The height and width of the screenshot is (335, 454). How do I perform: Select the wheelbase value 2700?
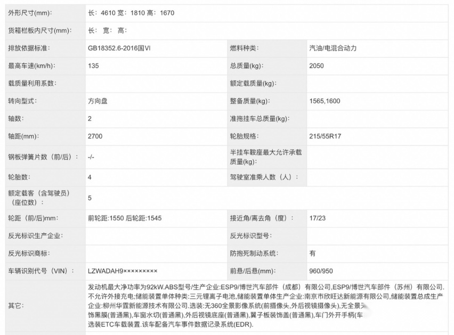(95, 136)
